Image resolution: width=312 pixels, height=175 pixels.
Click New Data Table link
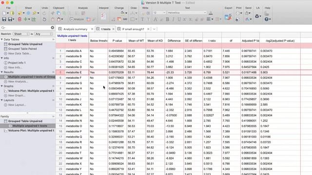(19, 53)
